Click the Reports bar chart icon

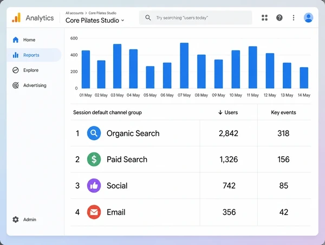(16, 55)
